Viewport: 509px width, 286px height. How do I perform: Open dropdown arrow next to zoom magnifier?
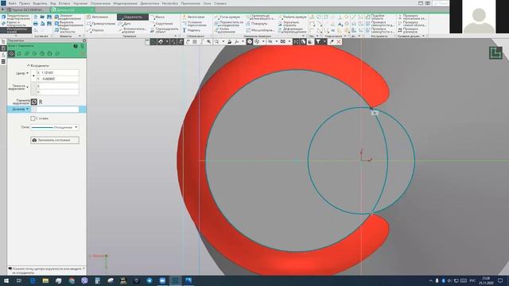(x=223, y=41)
